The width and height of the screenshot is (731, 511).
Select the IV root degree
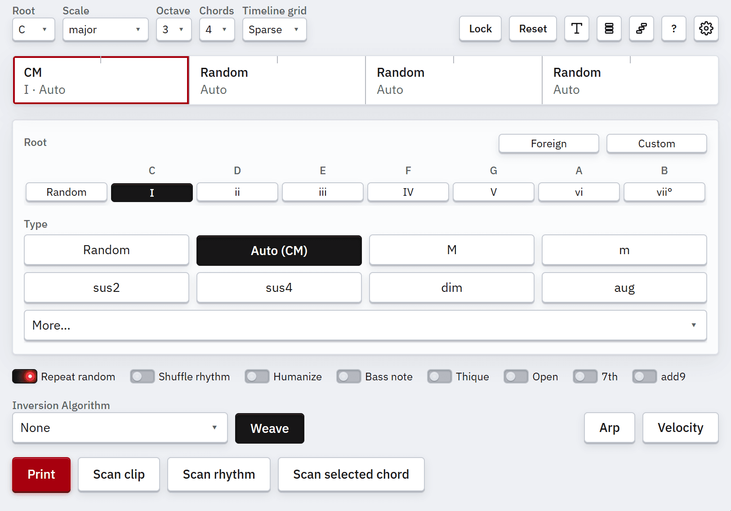point(408,192)
